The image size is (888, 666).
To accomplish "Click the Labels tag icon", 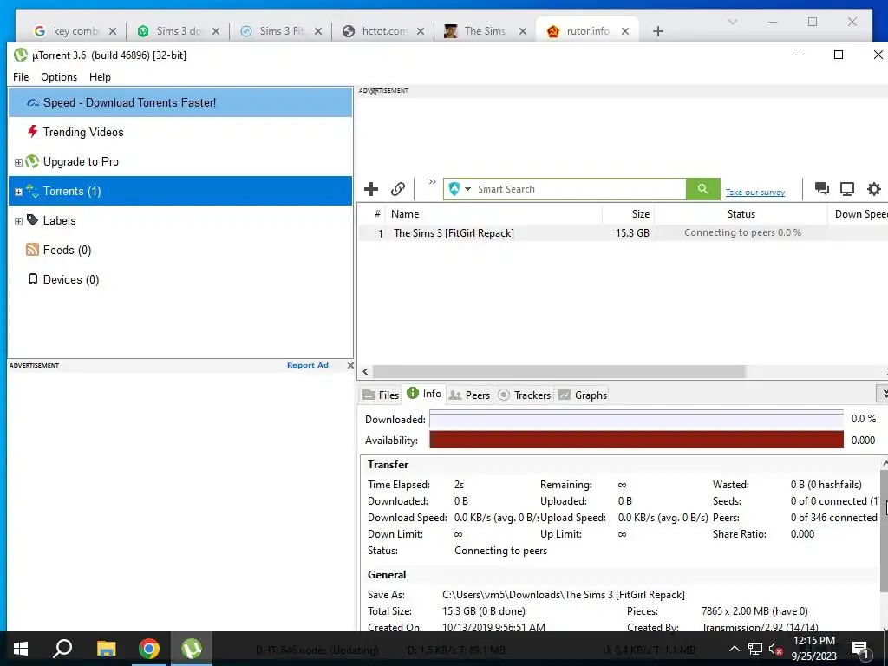I will click(32, 219).
